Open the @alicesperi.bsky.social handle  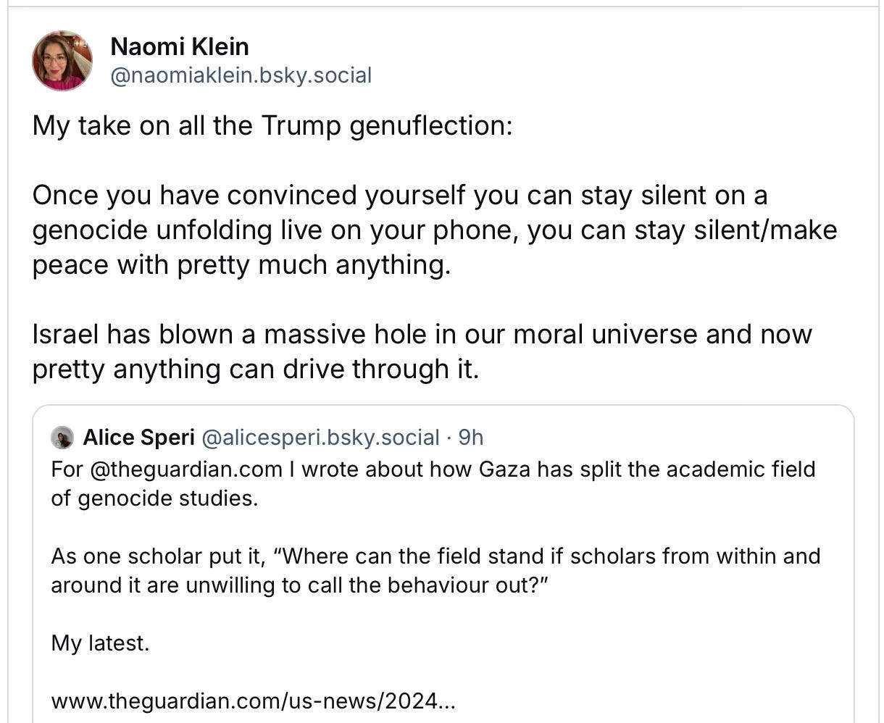320,438
